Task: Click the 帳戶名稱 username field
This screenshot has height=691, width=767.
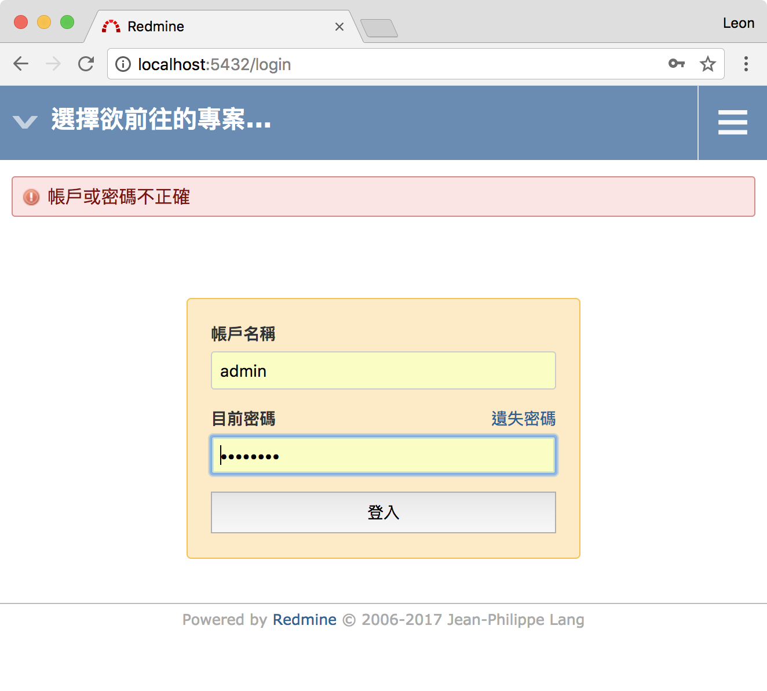Action: [383, 370]
